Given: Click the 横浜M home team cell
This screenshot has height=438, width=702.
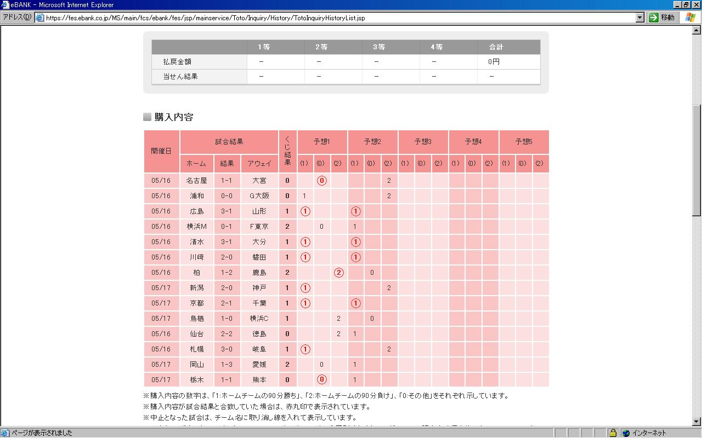Looking at the screenshot, I should pyautogui.click(x=196, y=227).
